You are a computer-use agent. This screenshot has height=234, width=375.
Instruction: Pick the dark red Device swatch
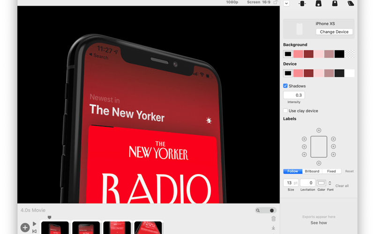coord(308,73)
